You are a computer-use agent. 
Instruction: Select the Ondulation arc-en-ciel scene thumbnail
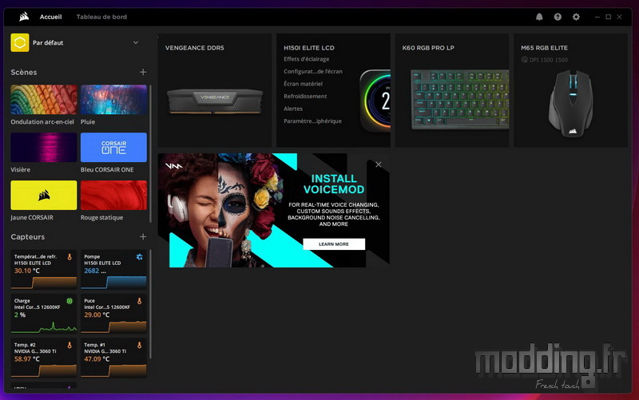click(44, 99)
